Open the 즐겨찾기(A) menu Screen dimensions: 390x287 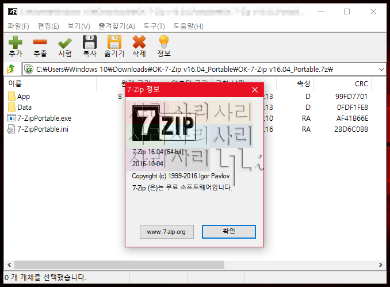pyautogui.click(x=117, y=26)
